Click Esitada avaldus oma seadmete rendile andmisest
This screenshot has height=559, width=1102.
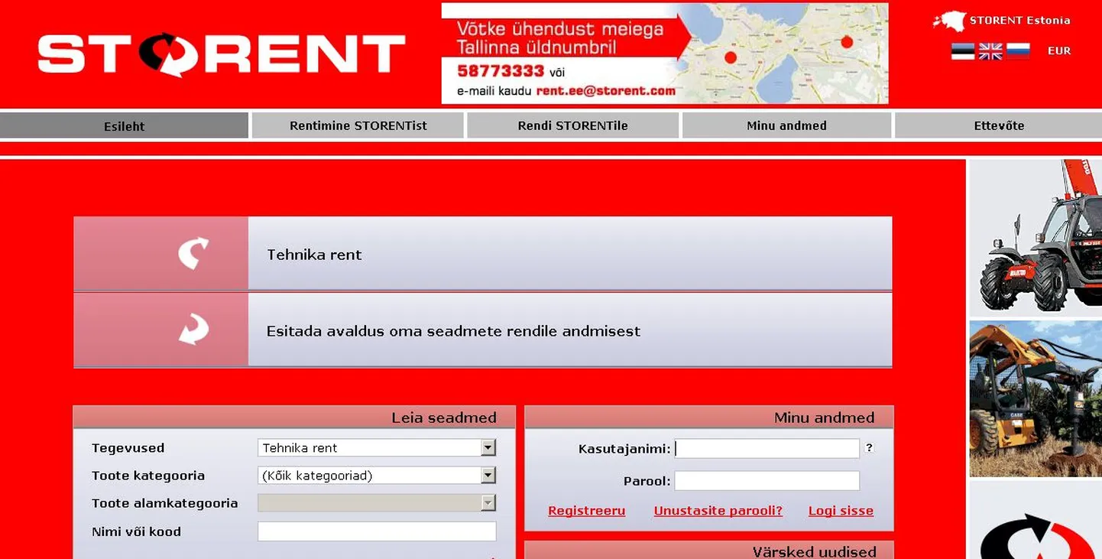point(483,330)
